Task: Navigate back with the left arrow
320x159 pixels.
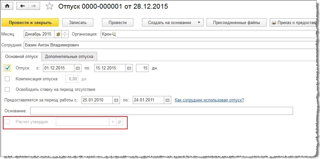Action: (x=22, y=6)
